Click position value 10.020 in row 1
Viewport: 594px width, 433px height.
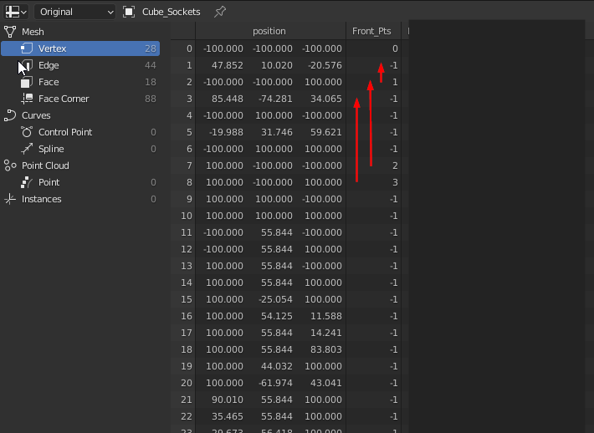[277, 65]
